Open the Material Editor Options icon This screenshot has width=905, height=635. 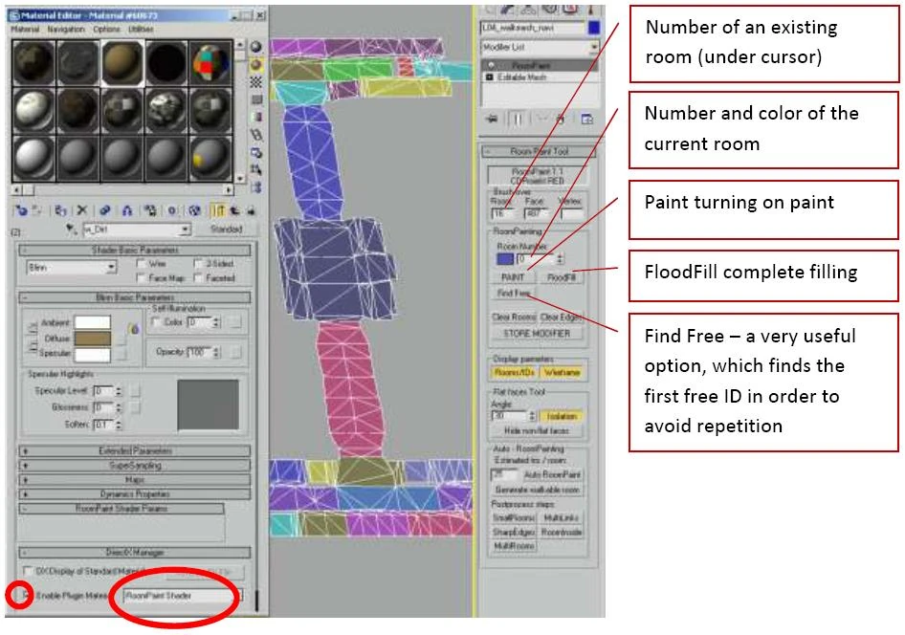[x=255, y=152]
